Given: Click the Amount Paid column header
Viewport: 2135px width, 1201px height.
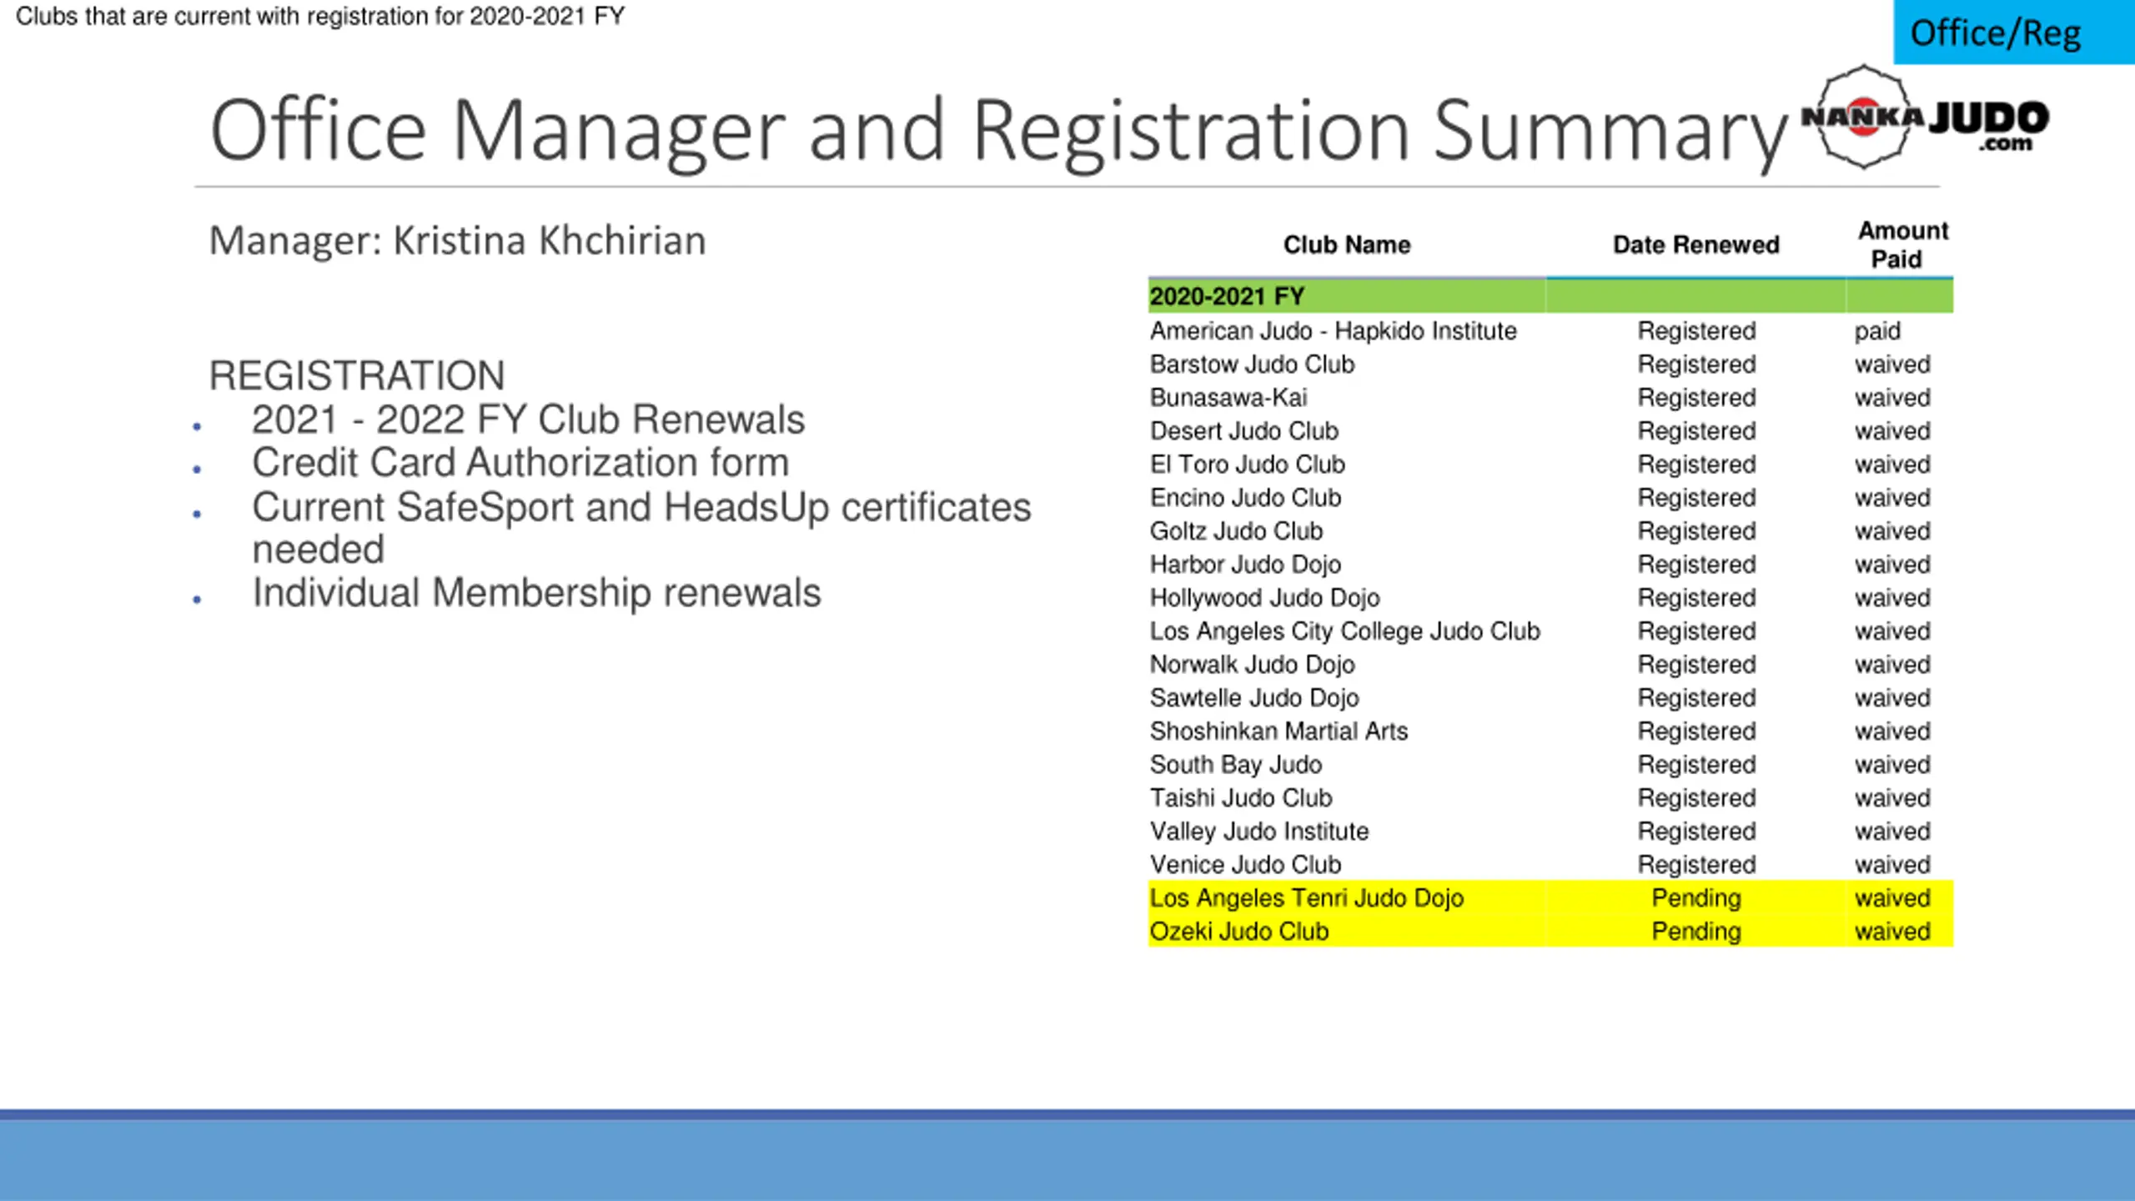Looking at the screenshot, I should coord(1902,244).
